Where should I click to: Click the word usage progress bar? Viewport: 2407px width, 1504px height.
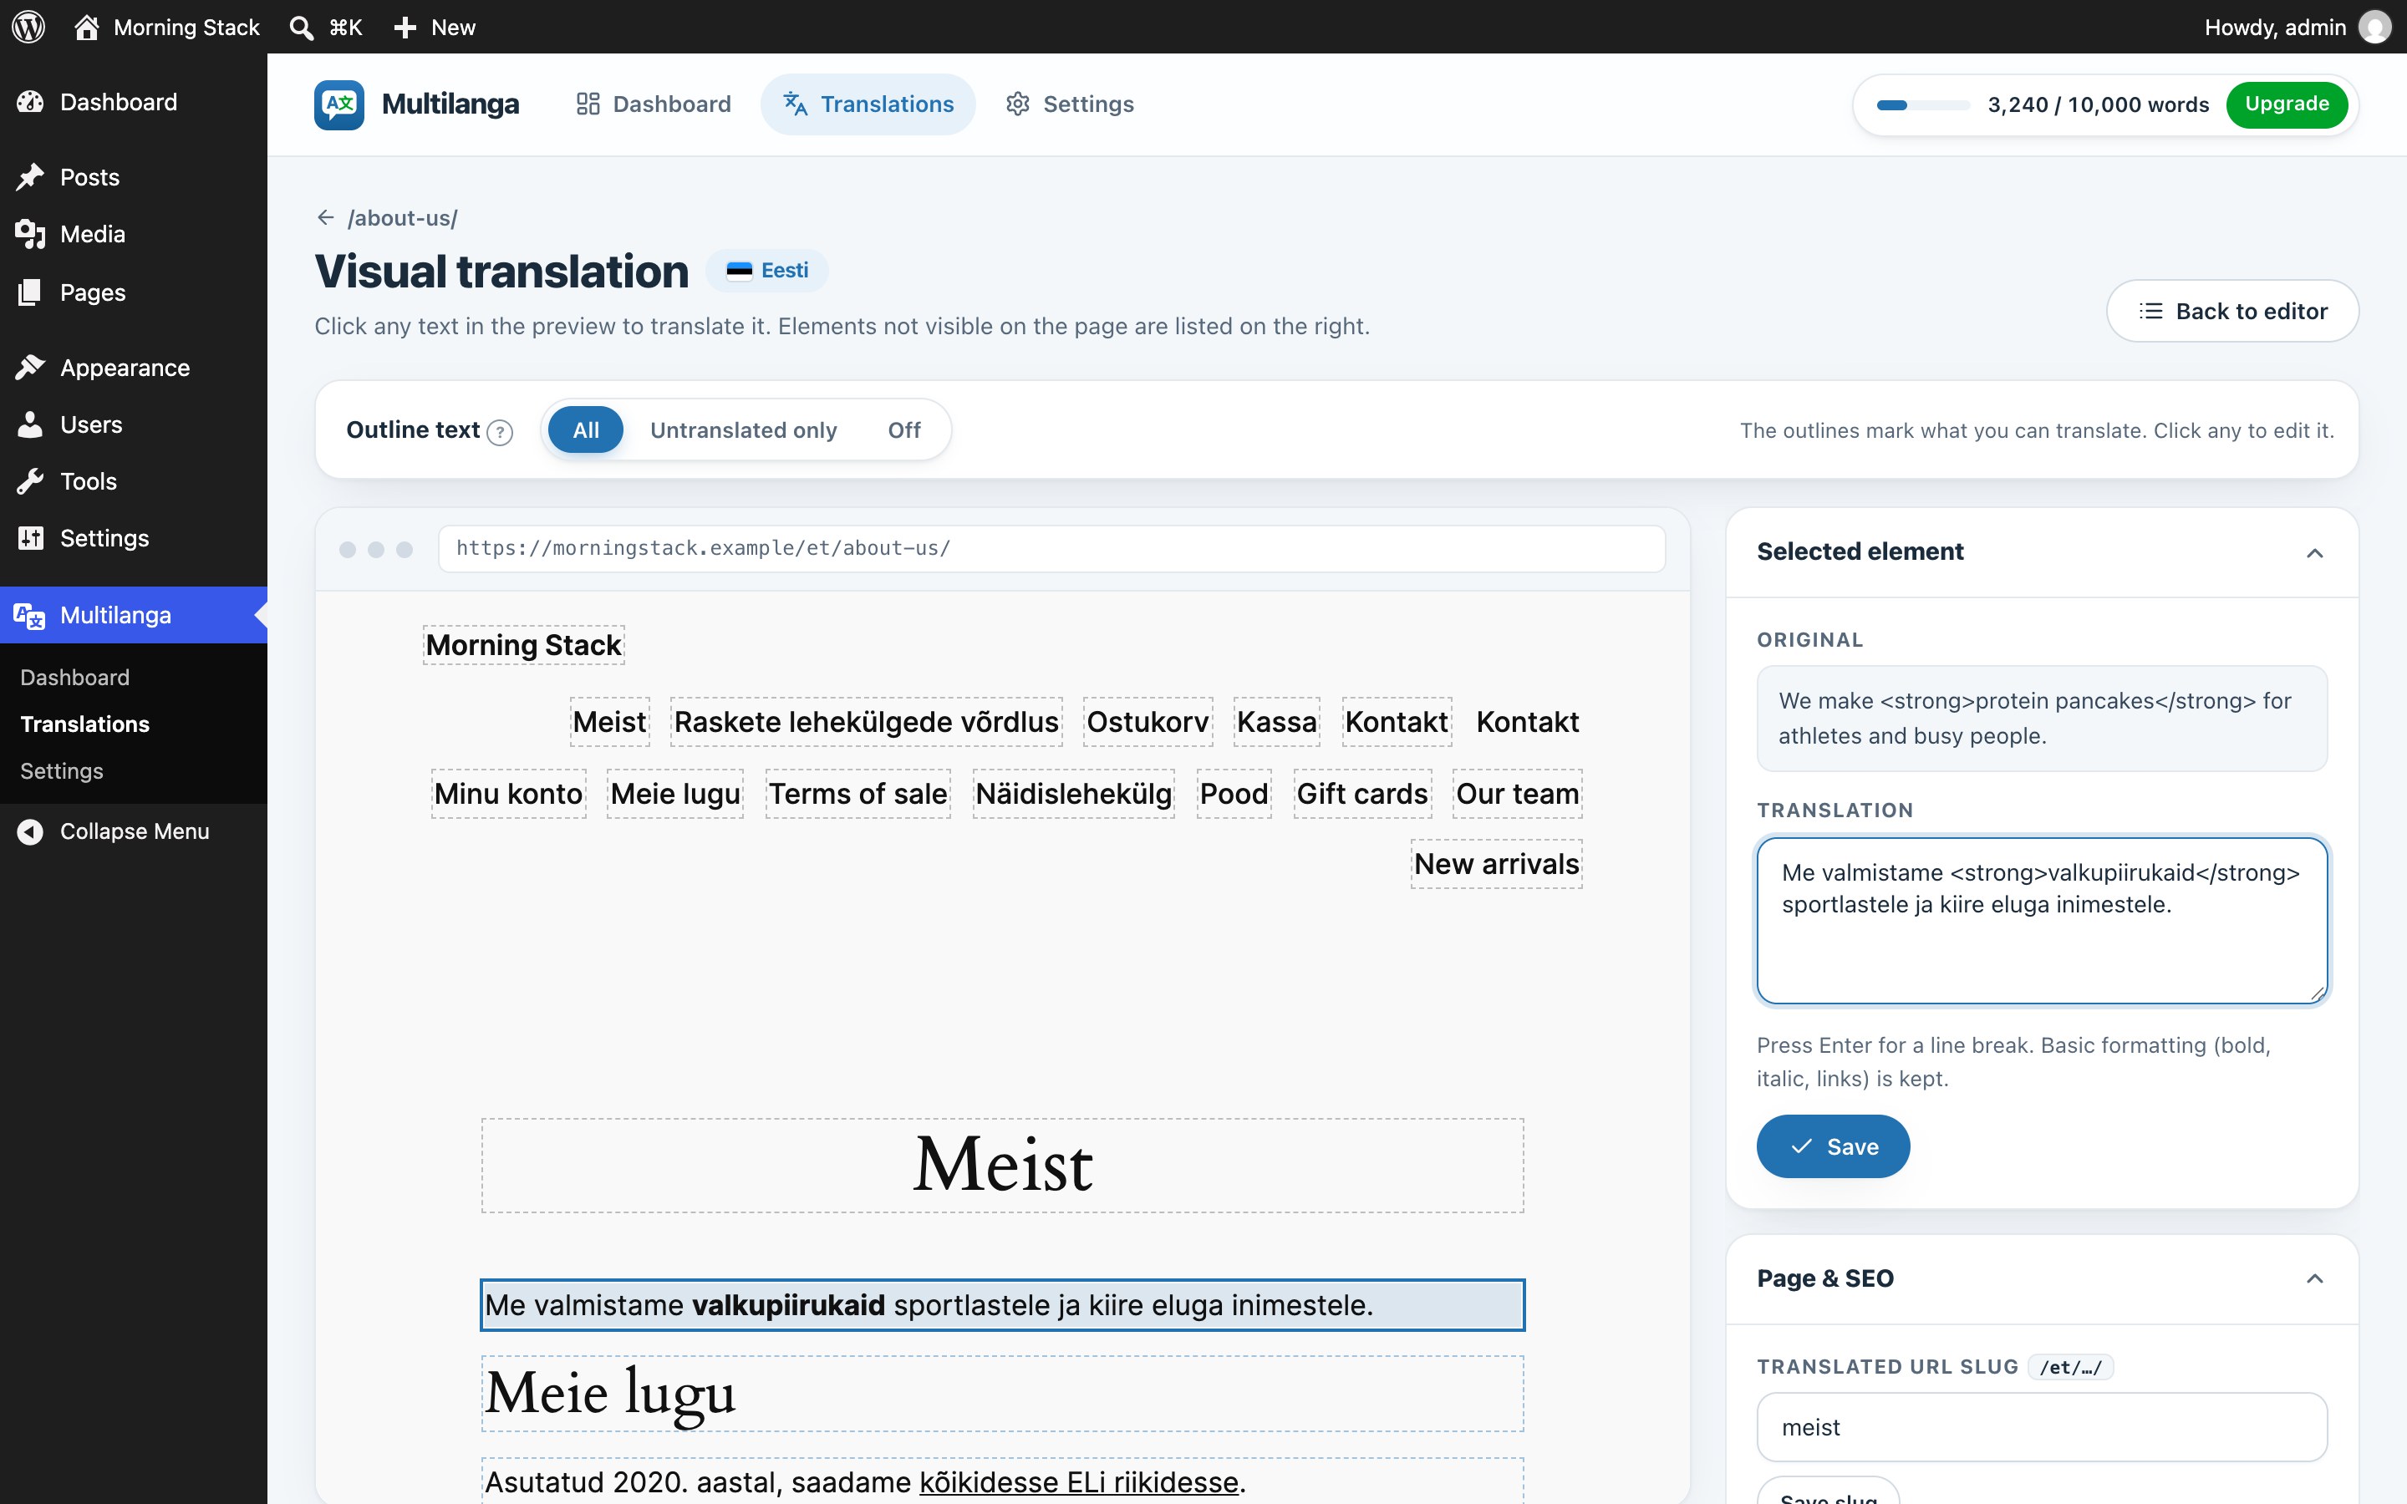(1922, 105)
